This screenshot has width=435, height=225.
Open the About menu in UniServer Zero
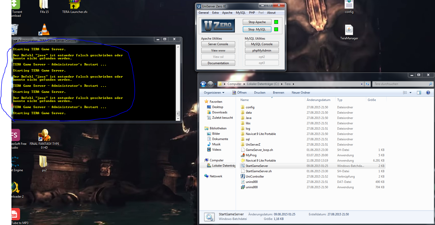(x=271, y=13)
